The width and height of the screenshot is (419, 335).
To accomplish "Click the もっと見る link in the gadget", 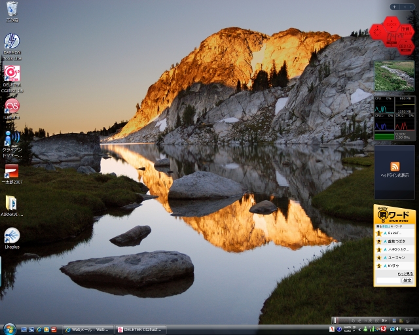I will pos(405,273).
